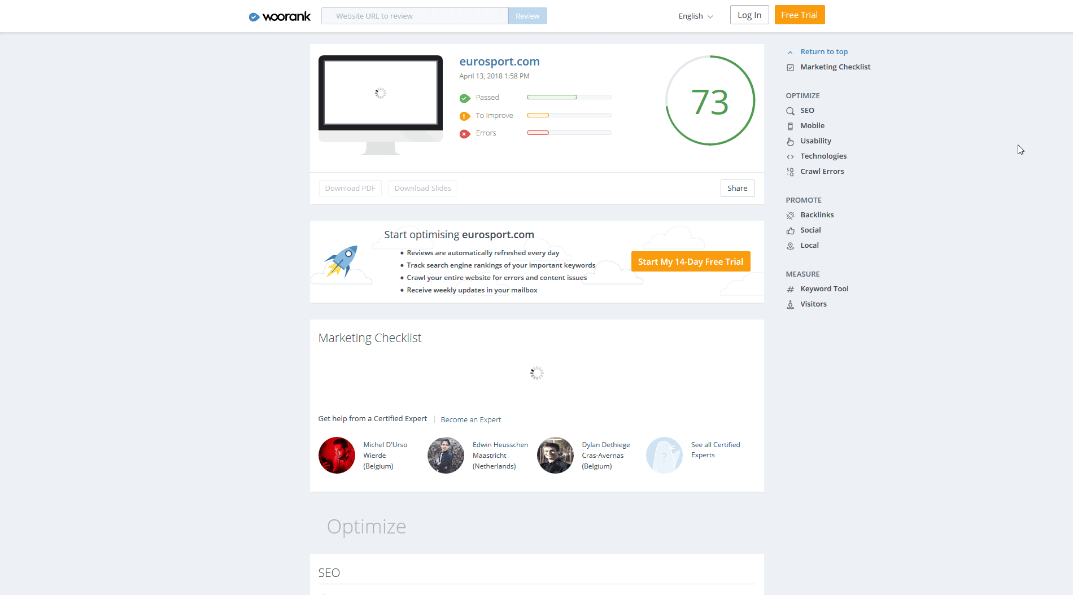
Task: Open the Visitors measure section
Action: click(813, 304)
